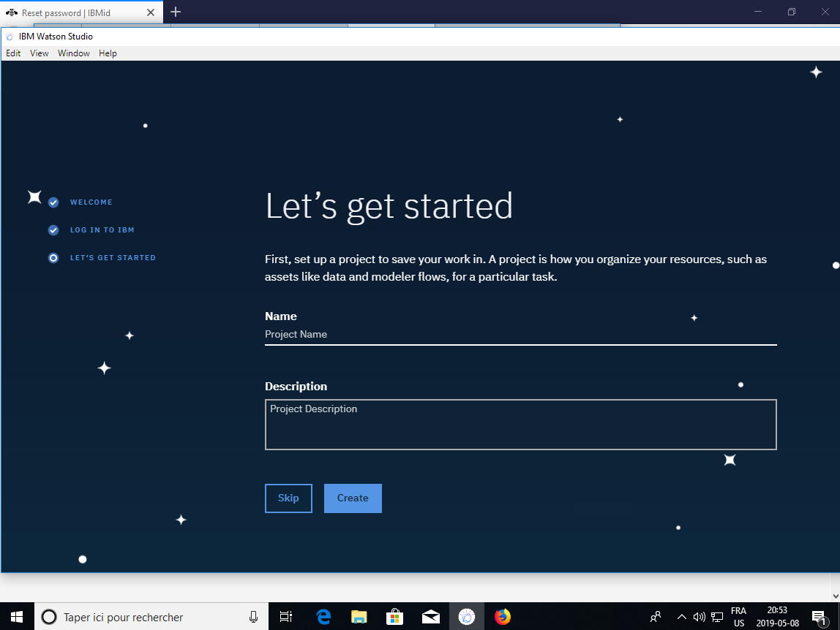The height and width of the screenshot is (630, 840).
Task: Open the Mail app in taskbar
Action: (x=430, y=617)
